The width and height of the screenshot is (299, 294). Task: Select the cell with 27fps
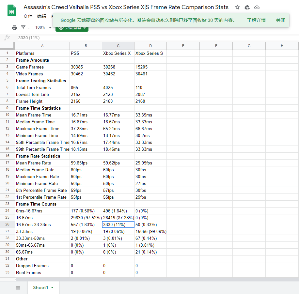[x=150, y=184]
